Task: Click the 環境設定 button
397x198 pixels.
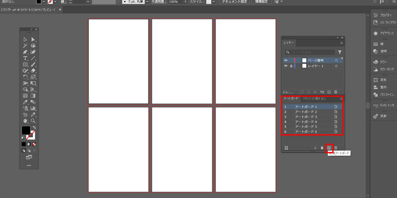Action: [x=262, y=2]
